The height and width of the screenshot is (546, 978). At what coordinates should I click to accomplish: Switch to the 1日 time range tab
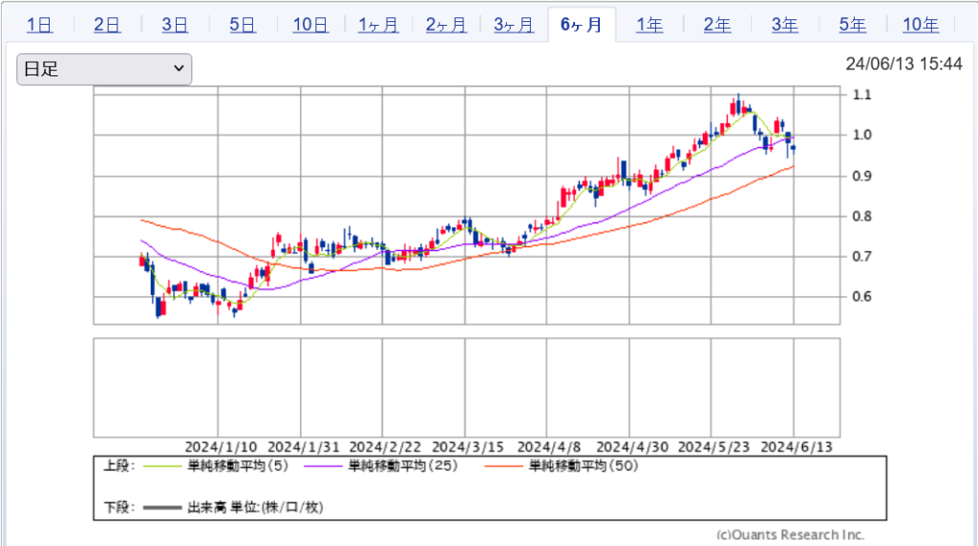click(39, 25)
